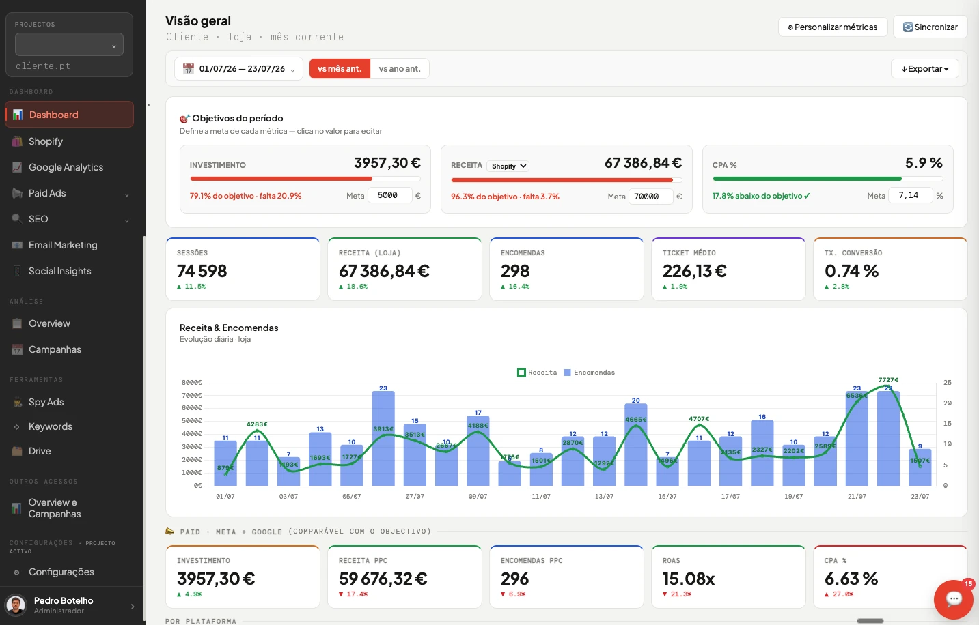Click the Overview e Campanhas icon
The image size is (979, 625).
click(x=16, y=508)
